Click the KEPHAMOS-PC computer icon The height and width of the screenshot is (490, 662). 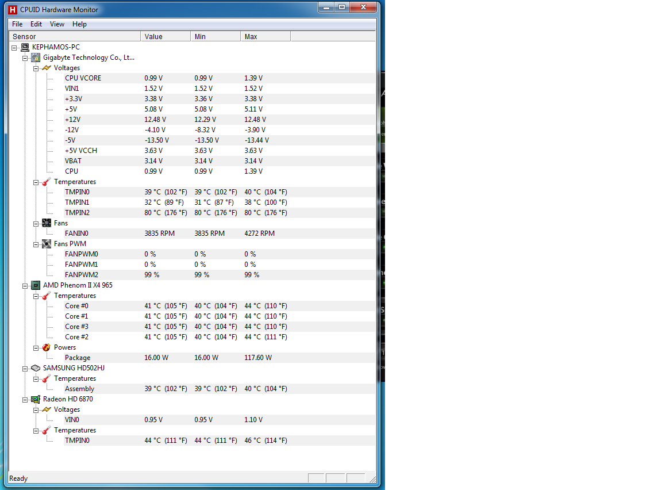(25, 47)
